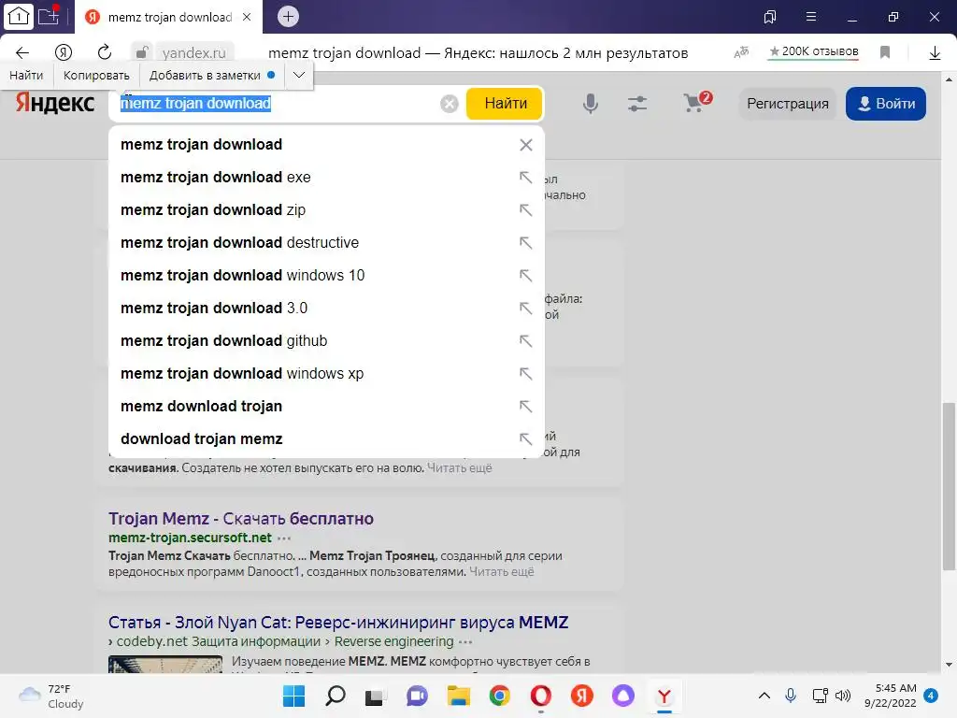Open 'Злой Nyan Cat' article result

point(338,622)
